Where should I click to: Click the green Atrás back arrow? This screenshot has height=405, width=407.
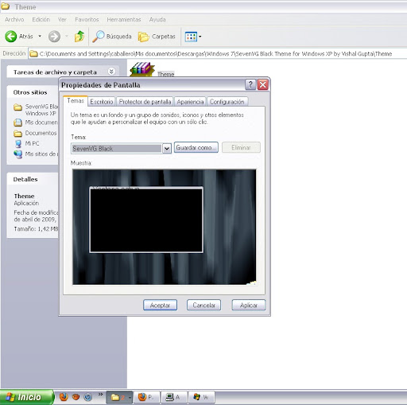tap(11, 37)
